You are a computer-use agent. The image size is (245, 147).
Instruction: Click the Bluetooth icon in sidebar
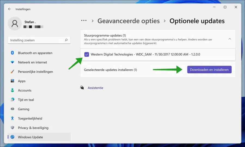click(x=12, y=53)
